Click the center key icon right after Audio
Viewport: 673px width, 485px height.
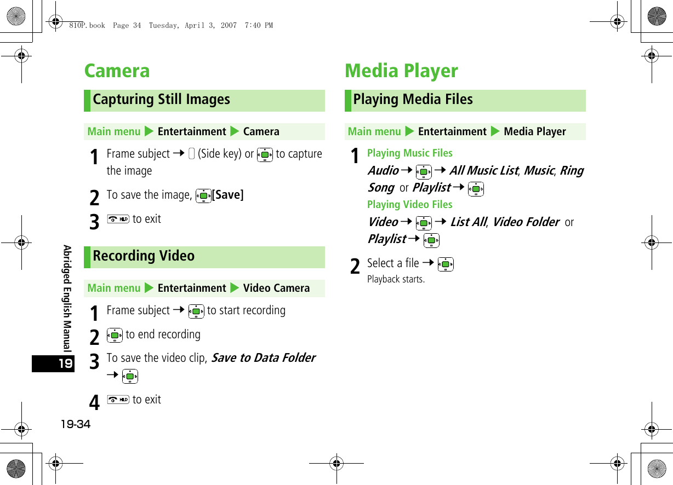pos(424,171)
